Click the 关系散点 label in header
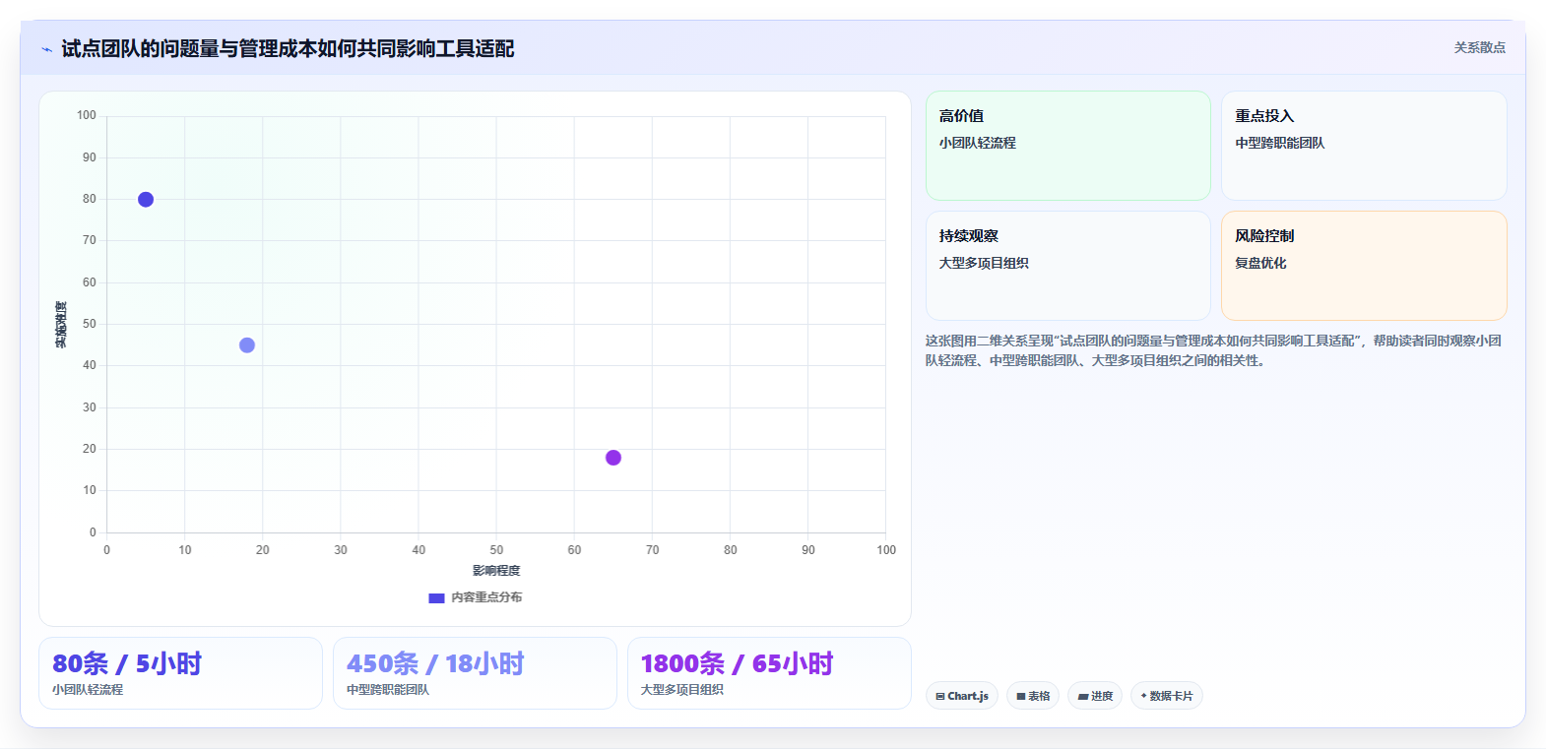 (1479, 47)
